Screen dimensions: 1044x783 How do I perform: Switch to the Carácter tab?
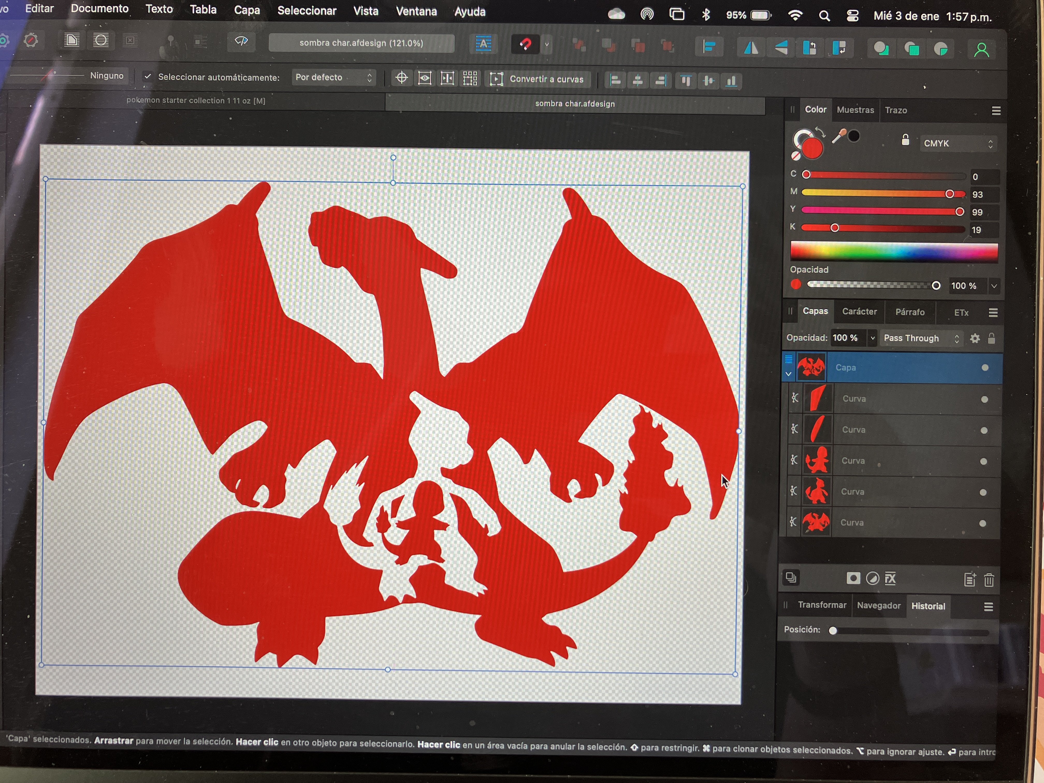coord(859,311)
